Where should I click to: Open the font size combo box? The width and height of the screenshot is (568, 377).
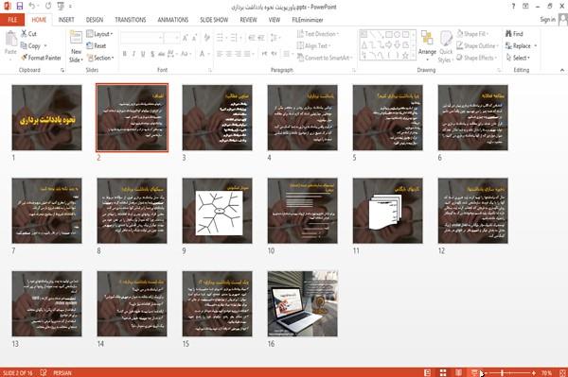171,38
